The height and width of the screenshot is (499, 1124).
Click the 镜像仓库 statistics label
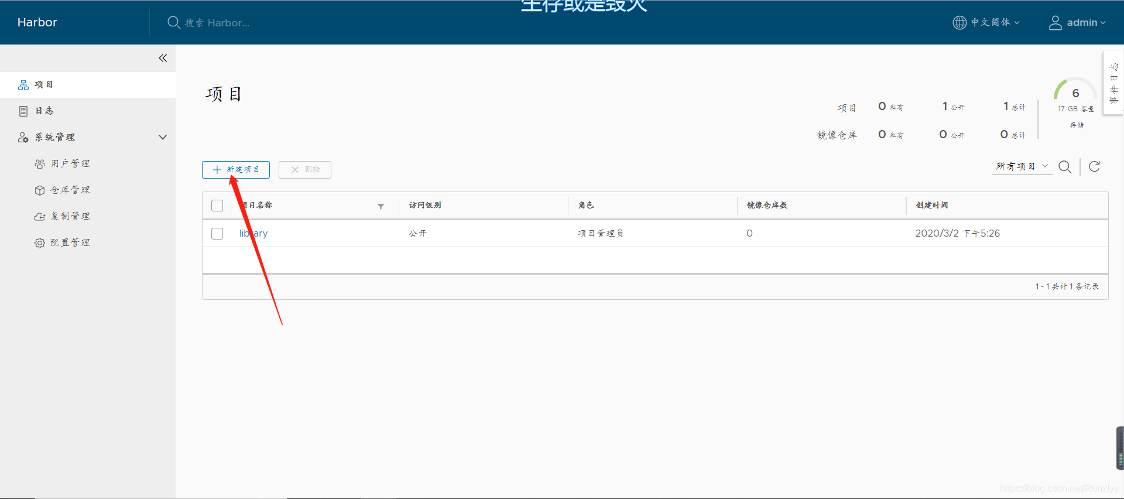[837, 135]
